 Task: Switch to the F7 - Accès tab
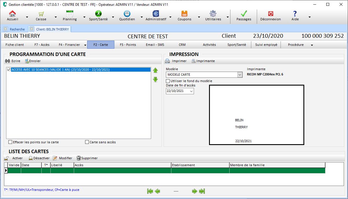(42, 45)
